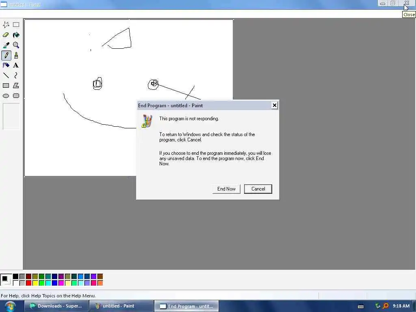This screenshot has width=416, height=312.
Task: Click 'This program is not responding.' text
Action: coord(189,119)
